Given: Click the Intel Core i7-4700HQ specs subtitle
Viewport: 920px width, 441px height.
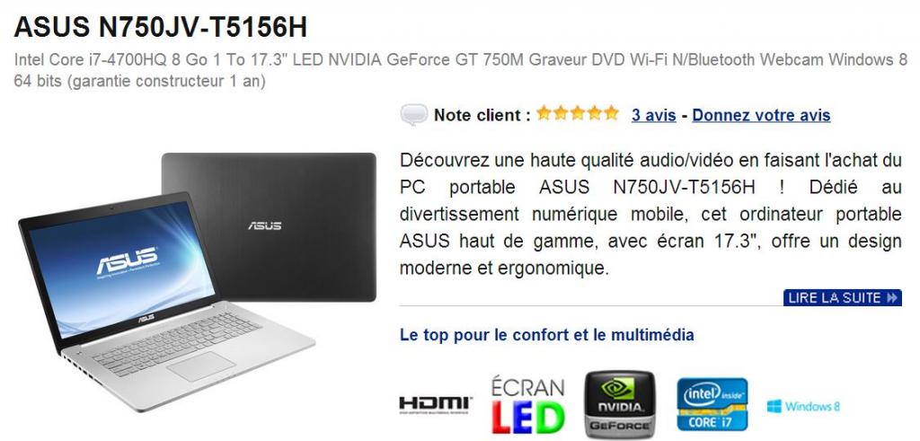Looking at the screenshot, I should (461, 70).
